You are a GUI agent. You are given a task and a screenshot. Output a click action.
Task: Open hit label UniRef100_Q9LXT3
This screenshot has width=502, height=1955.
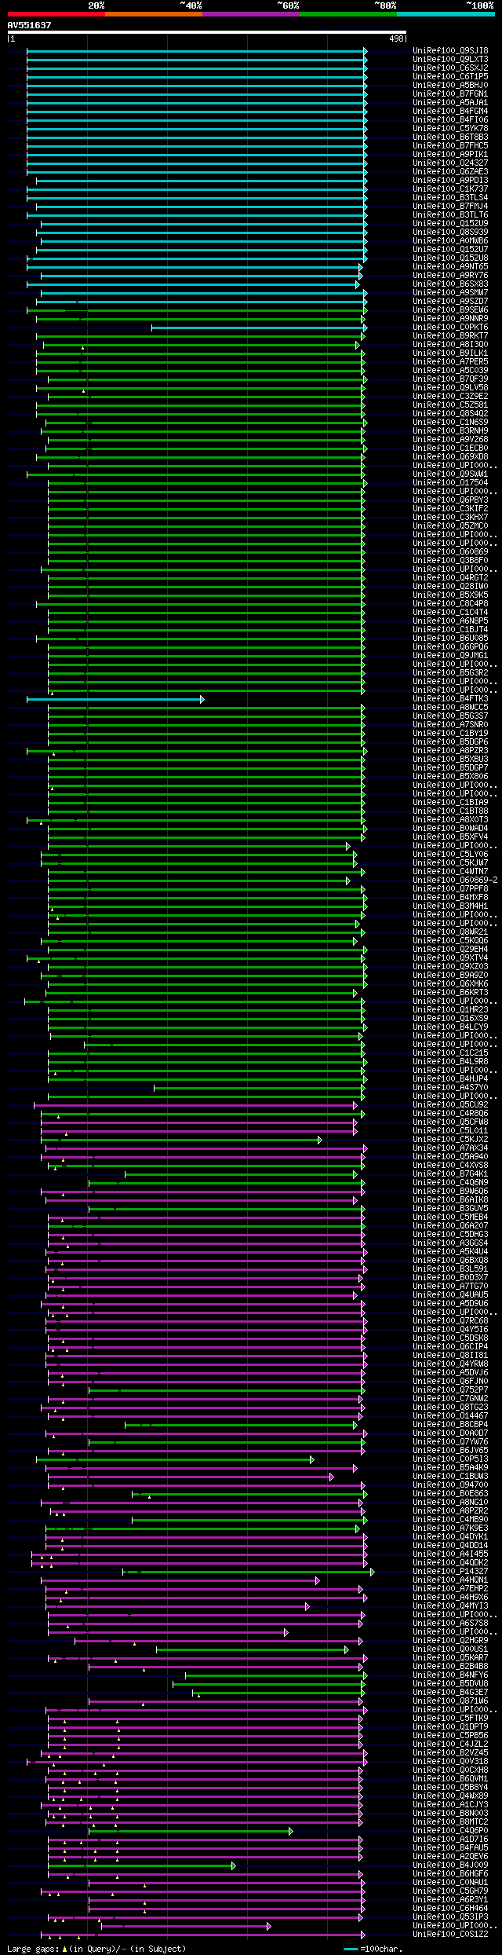point(450,60)
